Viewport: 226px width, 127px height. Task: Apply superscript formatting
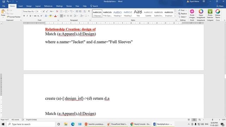click(x=41, y=16)
